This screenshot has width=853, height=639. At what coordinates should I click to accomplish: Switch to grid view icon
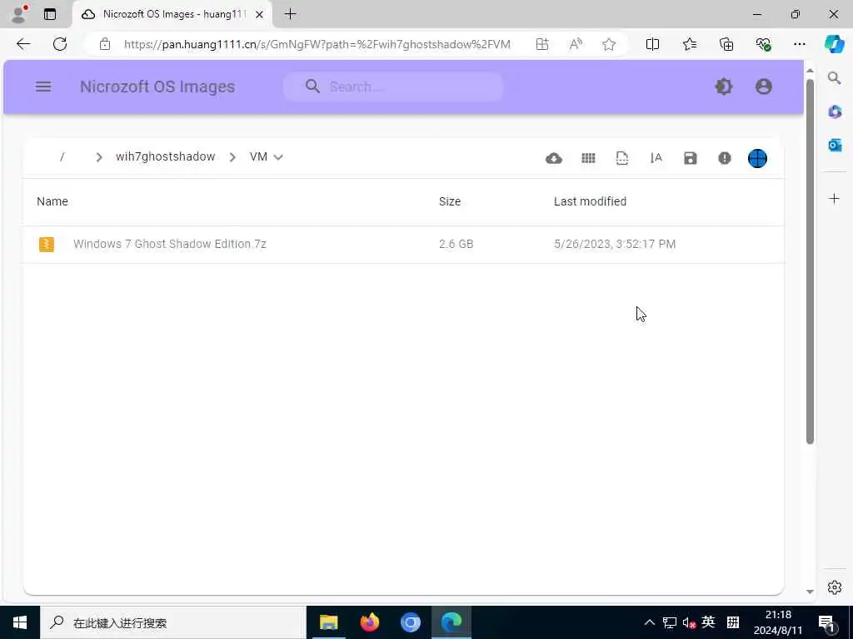588,158
